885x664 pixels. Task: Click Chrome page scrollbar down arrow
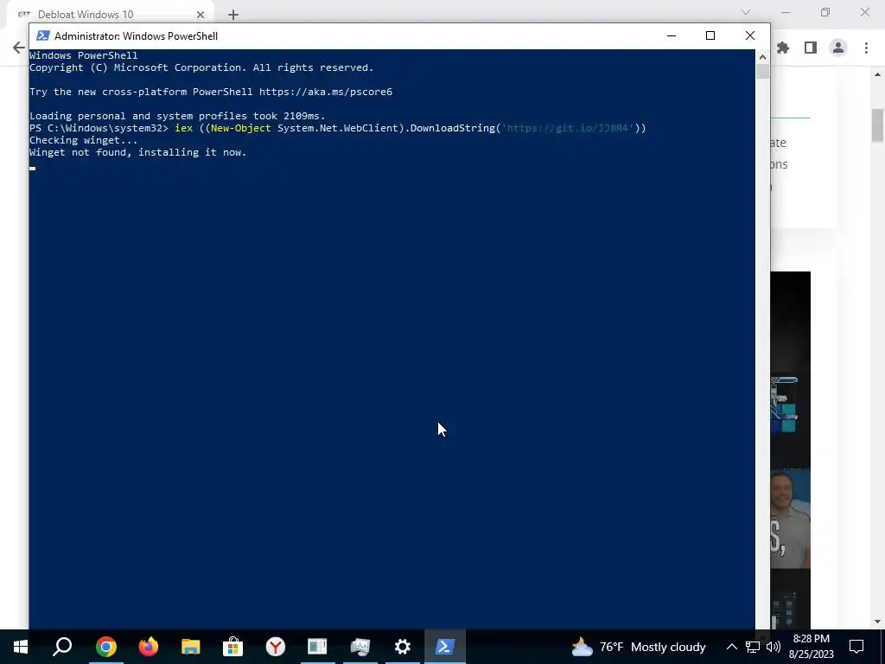(x=878, y=622)
